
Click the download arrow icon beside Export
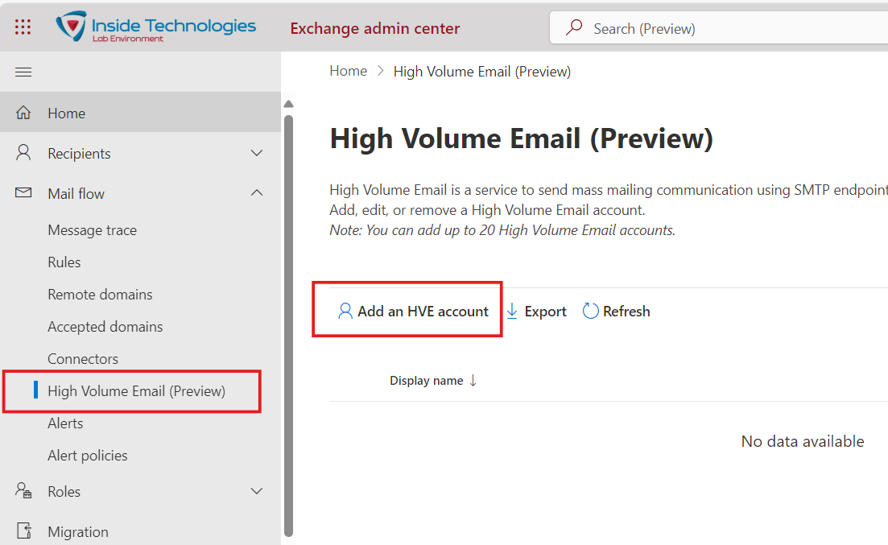click(x=512, y=311)
